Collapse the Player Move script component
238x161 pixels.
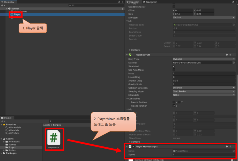[x=127, y=146]
